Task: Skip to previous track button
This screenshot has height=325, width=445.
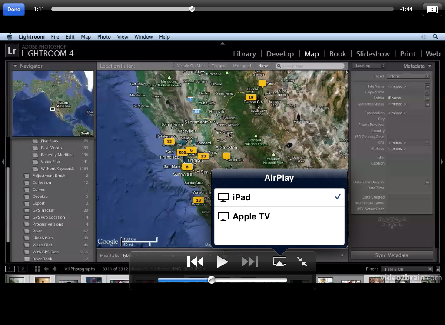Action: pos(195,262)
